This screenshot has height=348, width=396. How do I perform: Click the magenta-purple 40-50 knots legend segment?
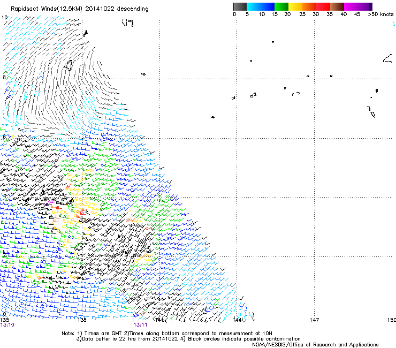click(x=358, y=6)
